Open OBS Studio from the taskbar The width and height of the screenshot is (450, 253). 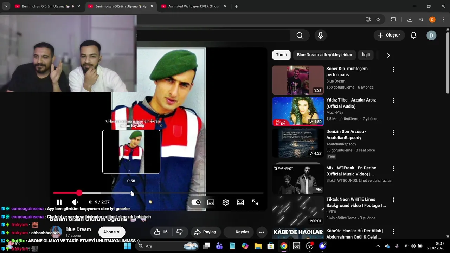(x=309, y=246)
